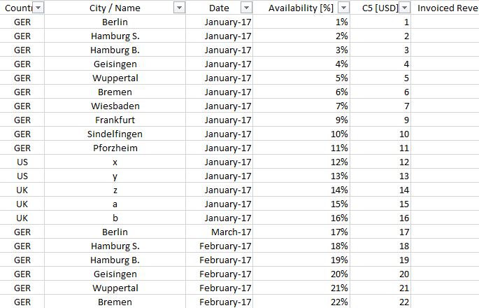The width and height of the screenshot is (479, 308).
Task: Click the first US country cell
Action: [x=22, y=162]
